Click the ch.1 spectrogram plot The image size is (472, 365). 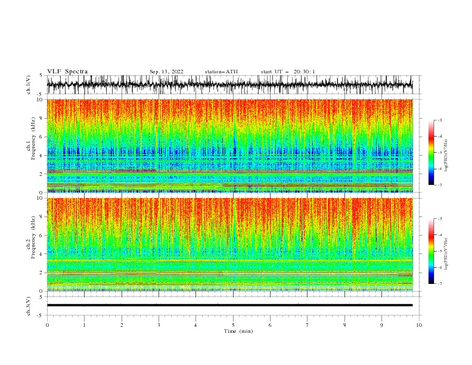(x=230, y=146)
